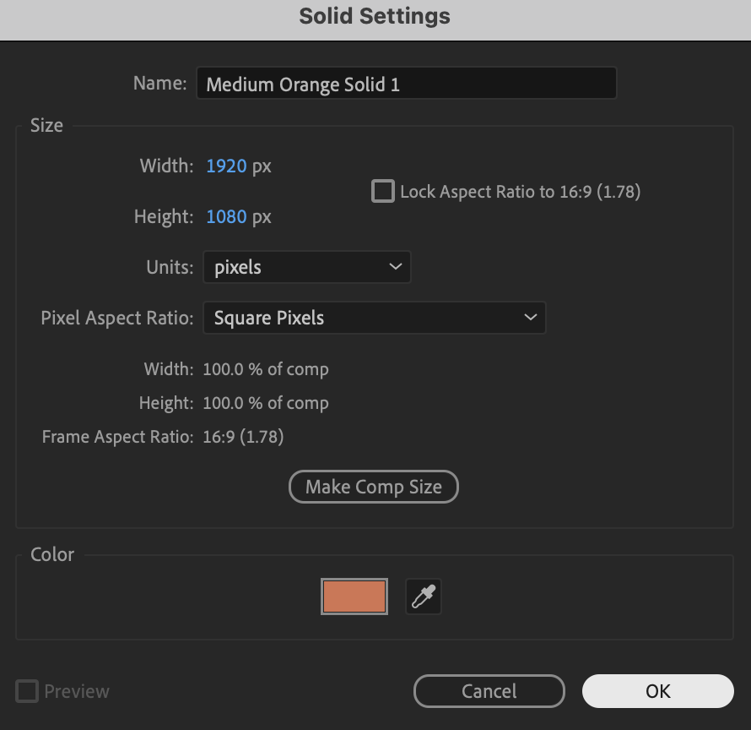Click the Width 100.0 % of comp readout

click(266, 369)
